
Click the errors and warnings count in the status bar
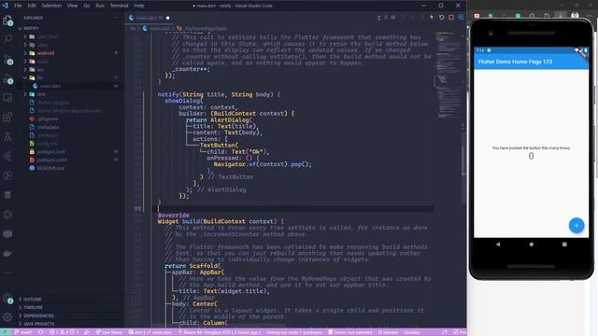tap(64, 332)
